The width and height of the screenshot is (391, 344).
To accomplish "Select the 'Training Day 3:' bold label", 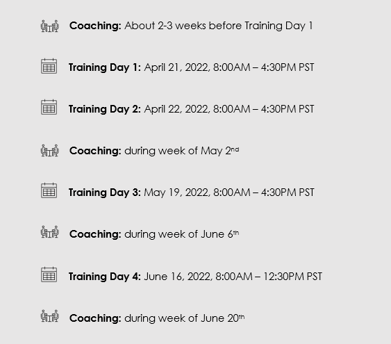I will [105, 193].
